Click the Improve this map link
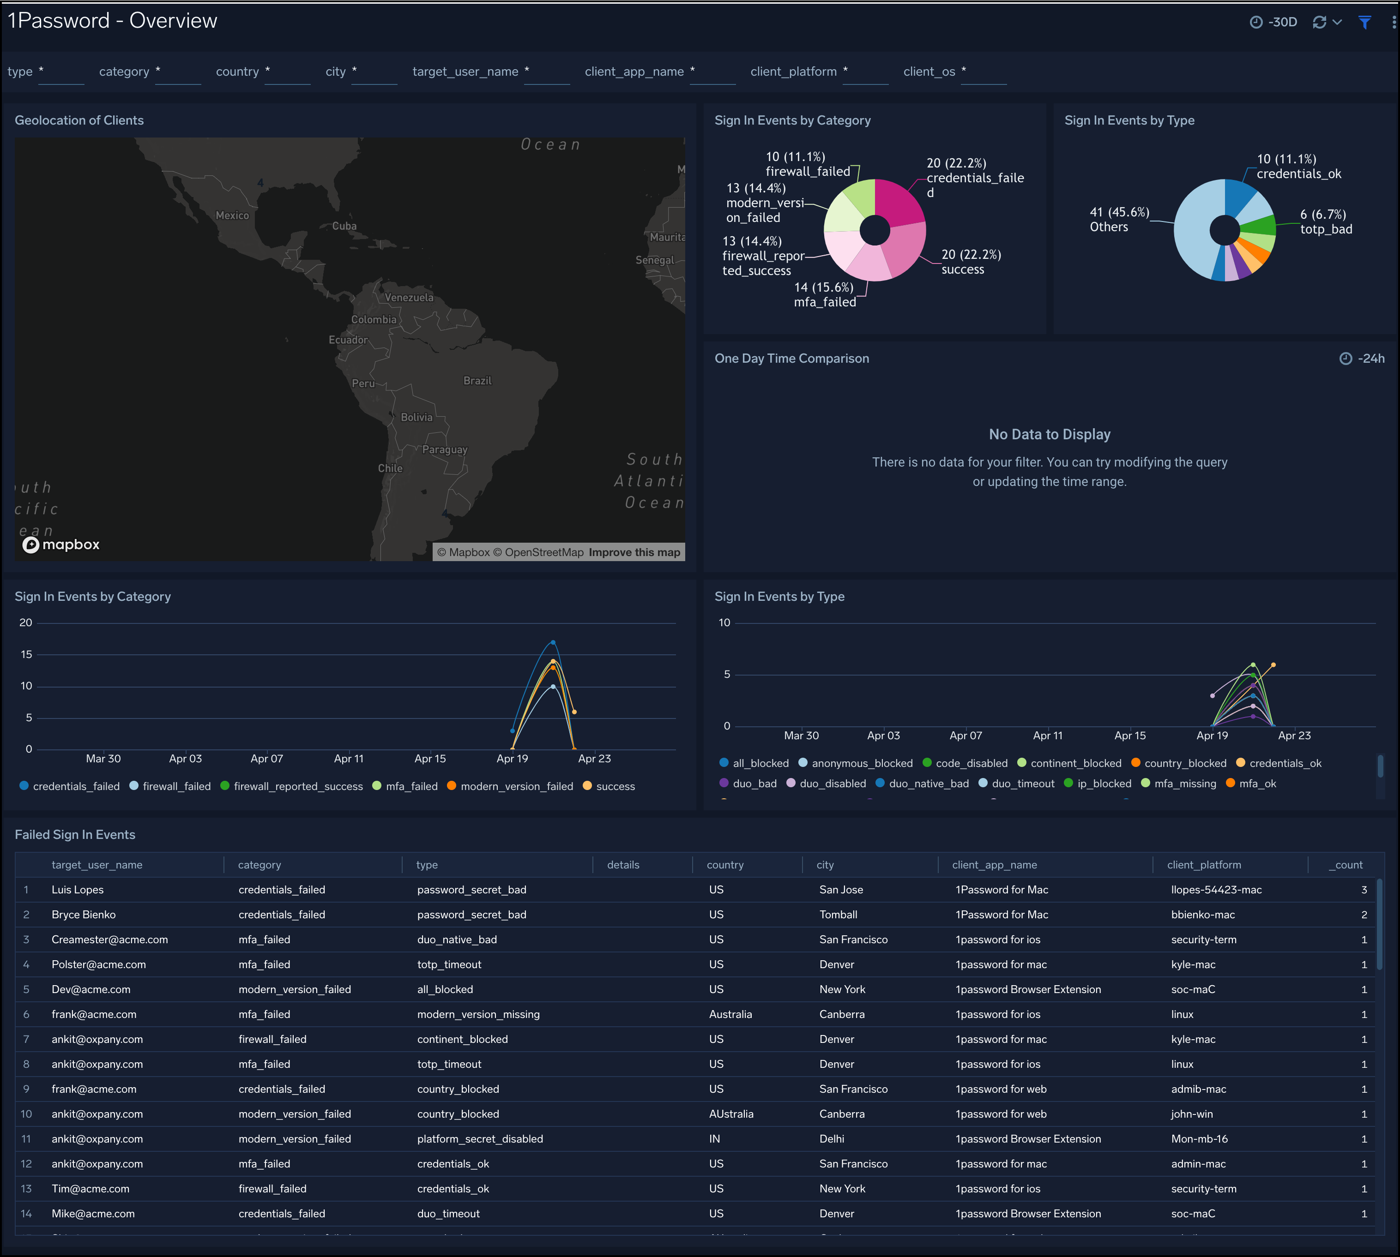 click(634, 552)
